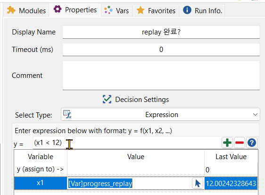Click the green plus add-variable icon
265x195 pixels.
[x=227, y=143]
